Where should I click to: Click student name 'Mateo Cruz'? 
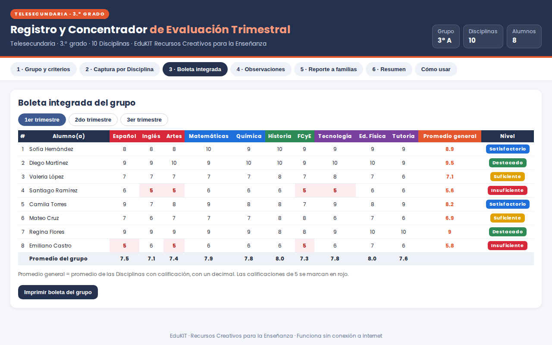(44, 218)
